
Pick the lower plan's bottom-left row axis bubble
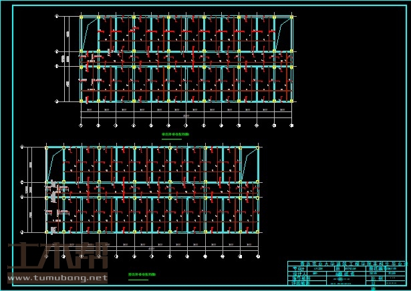click(x=23, y=232)
